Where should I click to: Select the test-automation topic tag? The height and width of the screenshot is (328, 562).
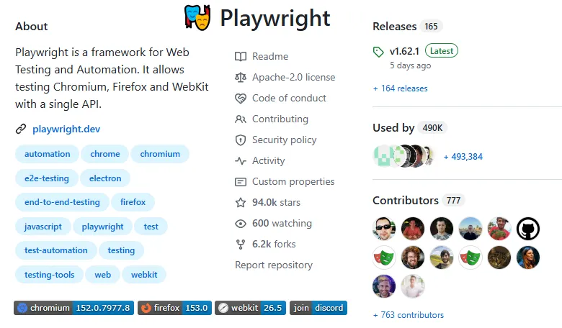[x=56, y=250]
